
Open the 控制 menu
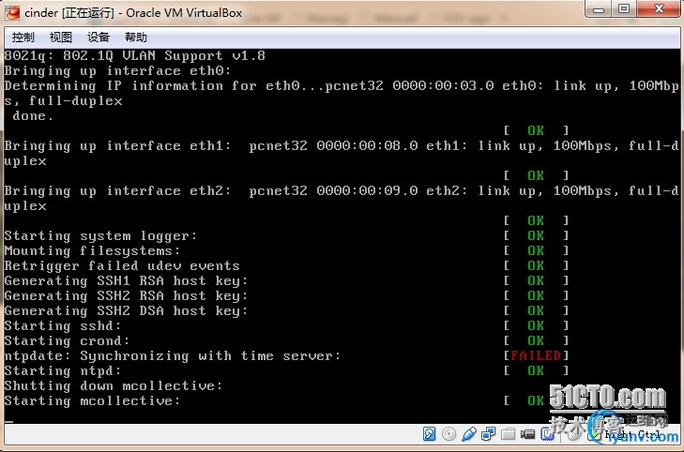(x=23, y=38)
